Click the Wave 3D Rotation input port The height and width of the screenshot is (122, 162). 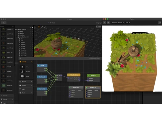pos(88,80)
